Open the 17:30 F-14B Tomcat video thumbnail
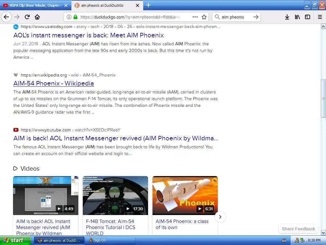The width and height of the screenshot is (326, 245). click(x=115, y=196)
